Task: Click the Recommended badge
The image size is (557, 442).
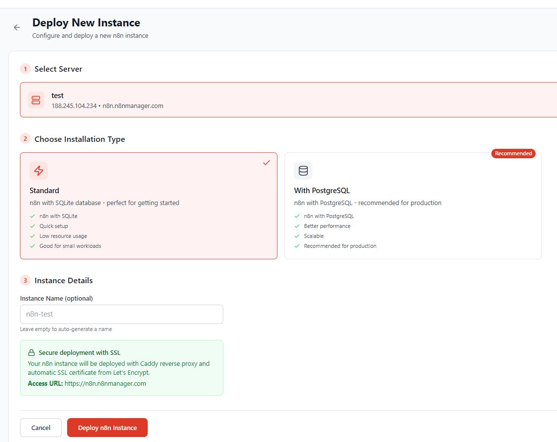Action: pyautogui.click(x=513, y=153)
